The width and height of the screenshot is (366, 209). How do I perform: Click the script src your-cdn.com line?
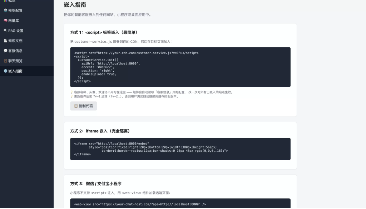pos(136,53)
